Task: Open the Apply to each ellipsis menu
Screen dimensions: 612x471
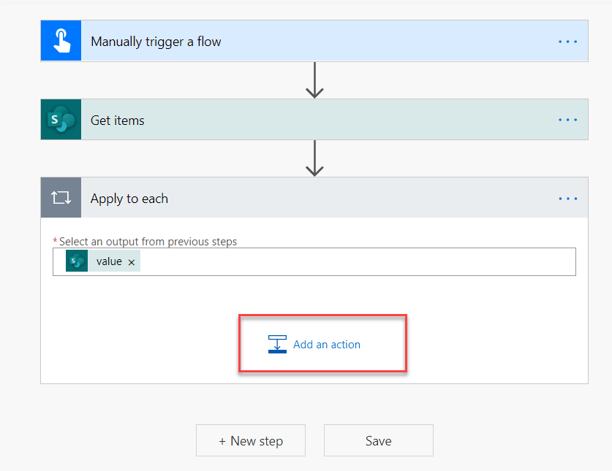Action: pos(567,197)
